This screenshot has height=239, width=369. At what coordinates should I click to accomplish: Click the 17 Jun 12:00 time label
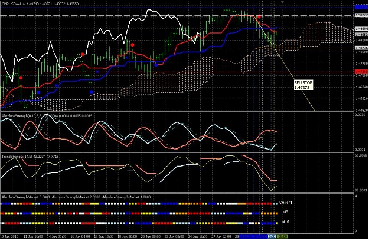coord(103,237)
